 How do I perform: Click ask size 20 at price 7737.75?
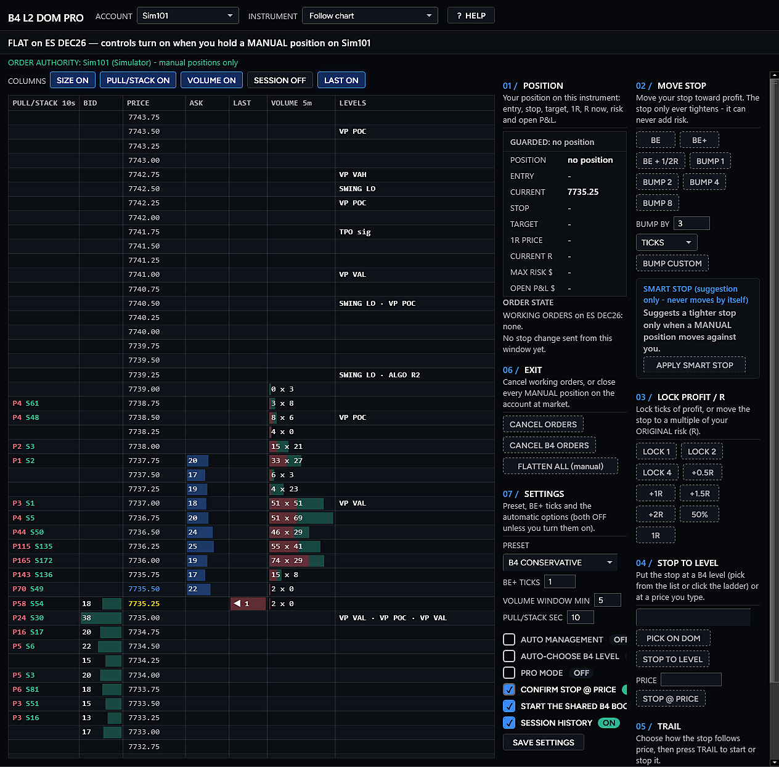[197, 461]
